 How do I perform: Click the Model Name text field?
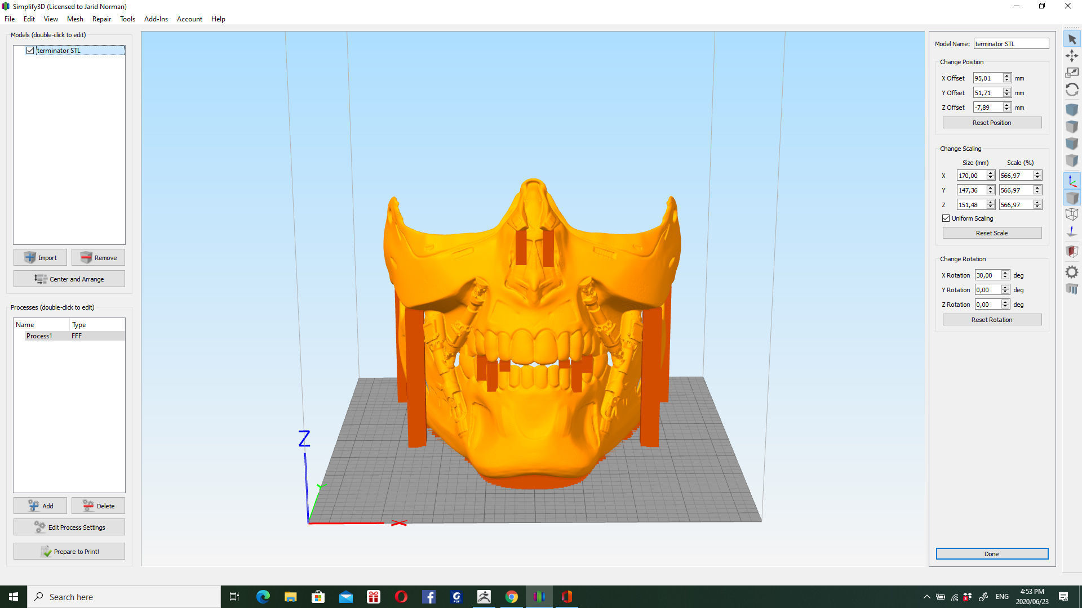pos(1011,44)
